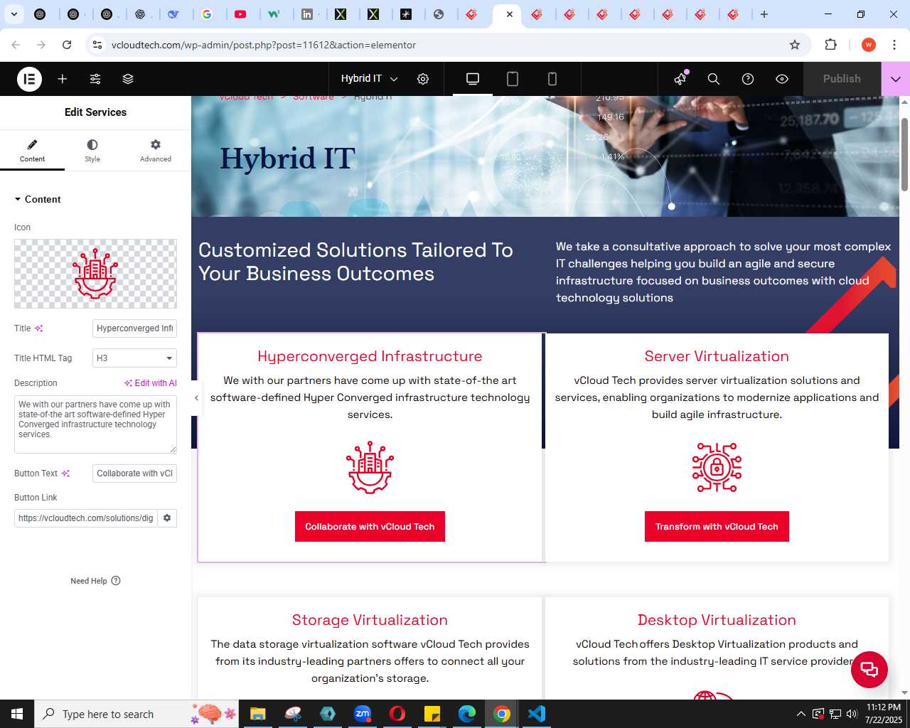
Task: Click the taskbar search box
Action: click(135, 714)
